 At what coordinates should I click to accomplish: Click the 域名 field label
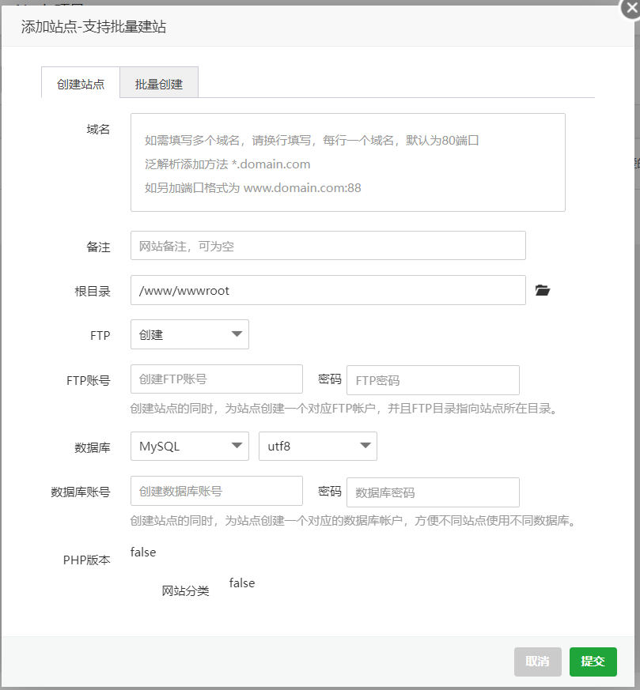pyautogui.click(x=98, y=130)
